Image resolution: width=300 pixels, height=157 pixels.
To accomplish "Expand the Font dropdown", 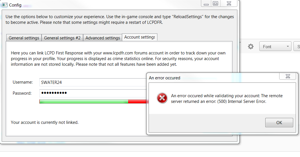I will (275, 46).
